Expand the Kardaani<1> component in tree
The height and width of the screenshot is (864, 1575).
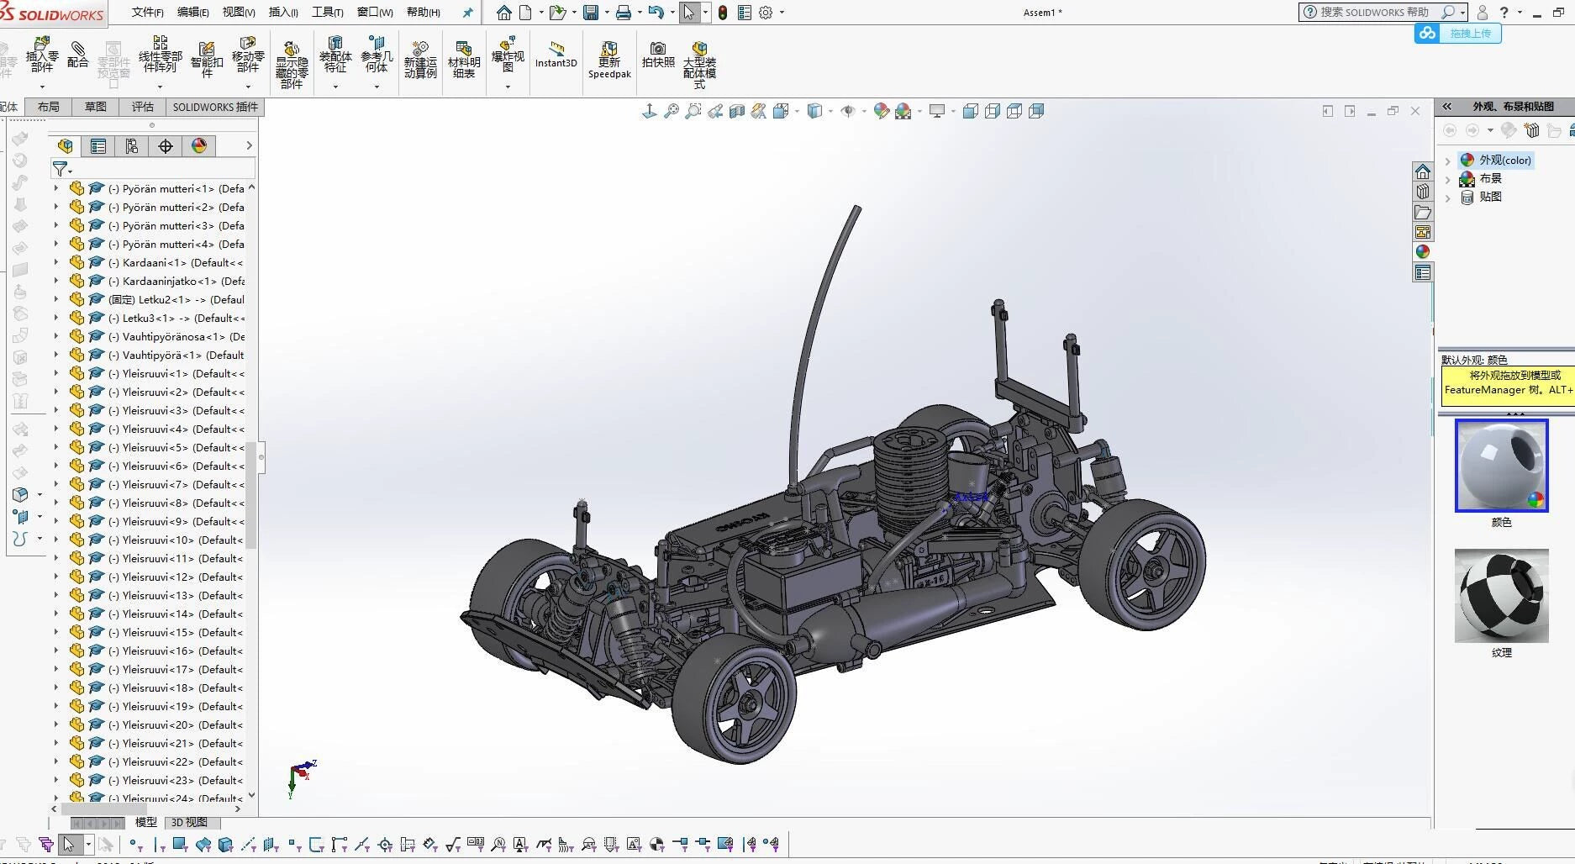click(x=56, y=263)
